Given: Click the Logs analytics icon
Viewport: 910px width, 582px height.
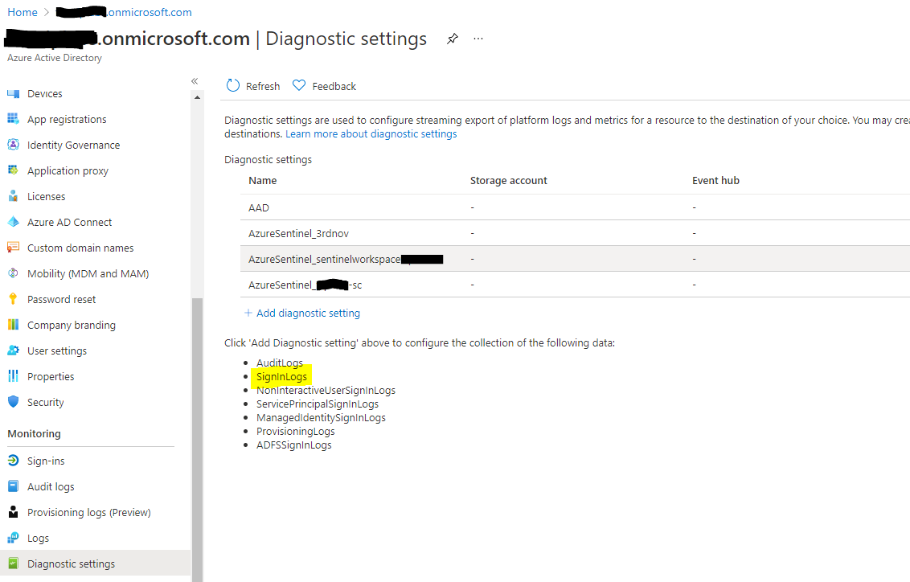Looking at the screenshot, I should click(x=13, y=538).
